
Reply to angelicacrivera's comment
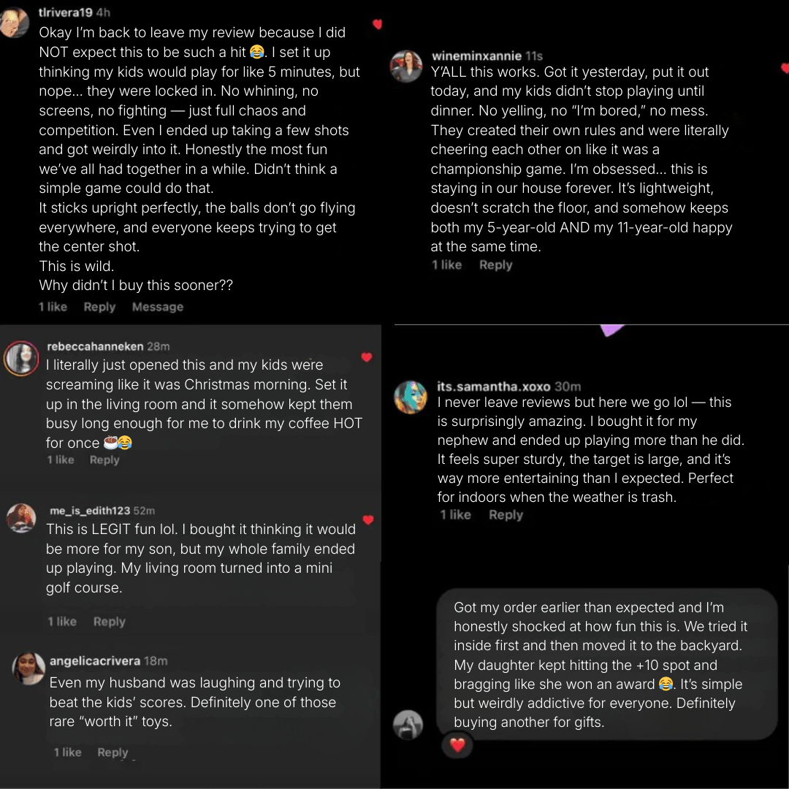pyautogui.click(x=113, y=752)
